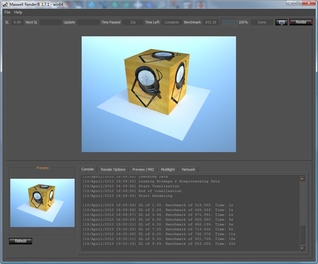Switch to the Console tab
Viewport: 318px width, 264px height.
point(87,169)
